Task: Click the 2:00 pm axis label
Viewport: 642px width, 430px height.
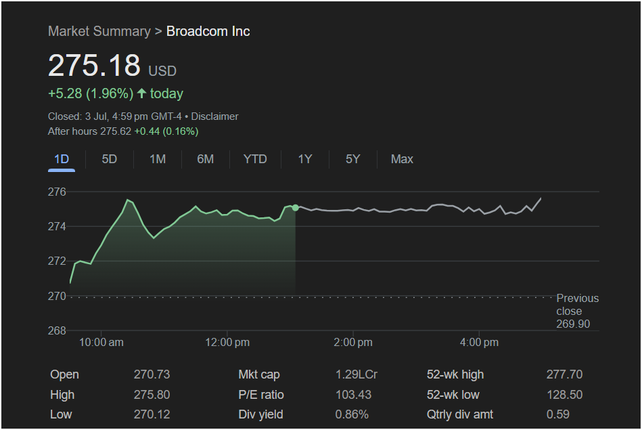Action: [353, 342]
